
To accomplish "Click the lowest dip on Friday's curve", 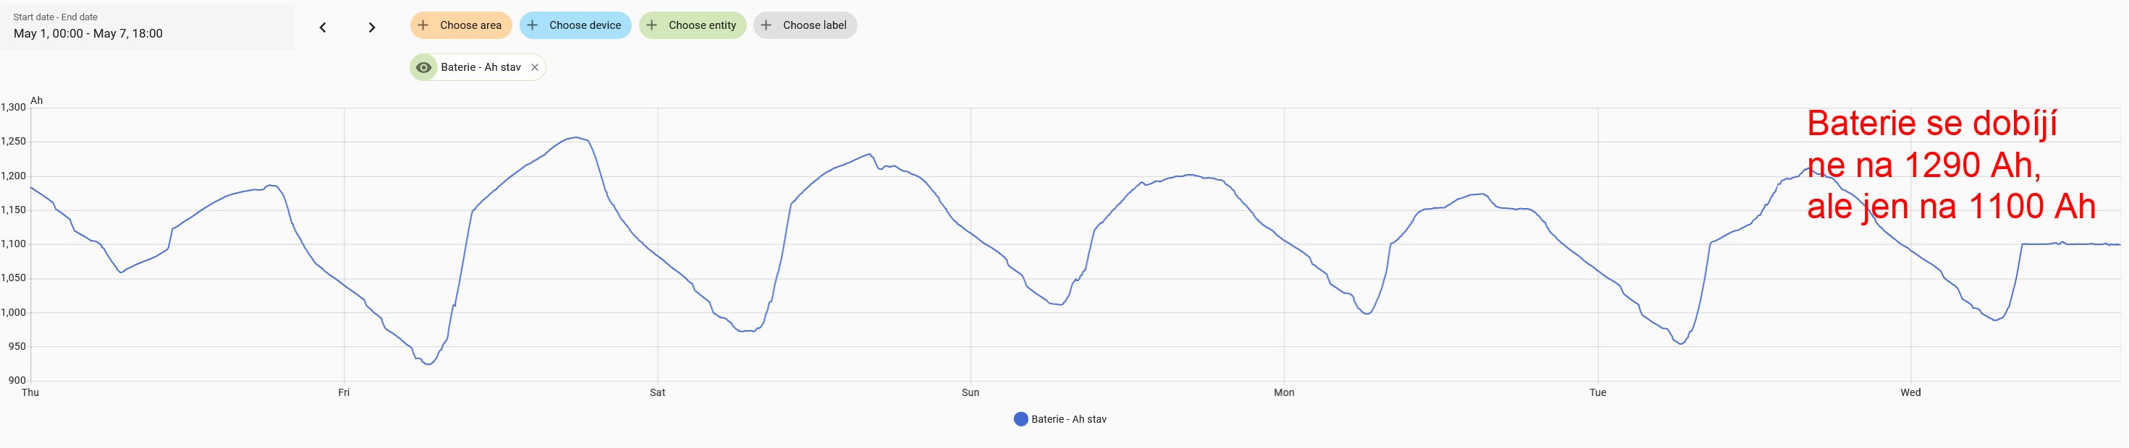I will coord(427,364).
